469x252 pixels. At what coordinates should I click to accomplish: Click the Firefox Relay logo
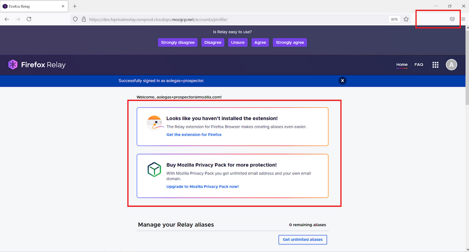point(37,65)
